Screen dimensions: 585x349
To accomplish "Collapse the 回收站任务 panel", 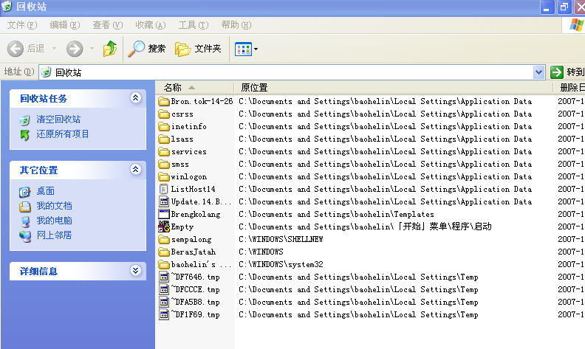I will tap(135, 98).
